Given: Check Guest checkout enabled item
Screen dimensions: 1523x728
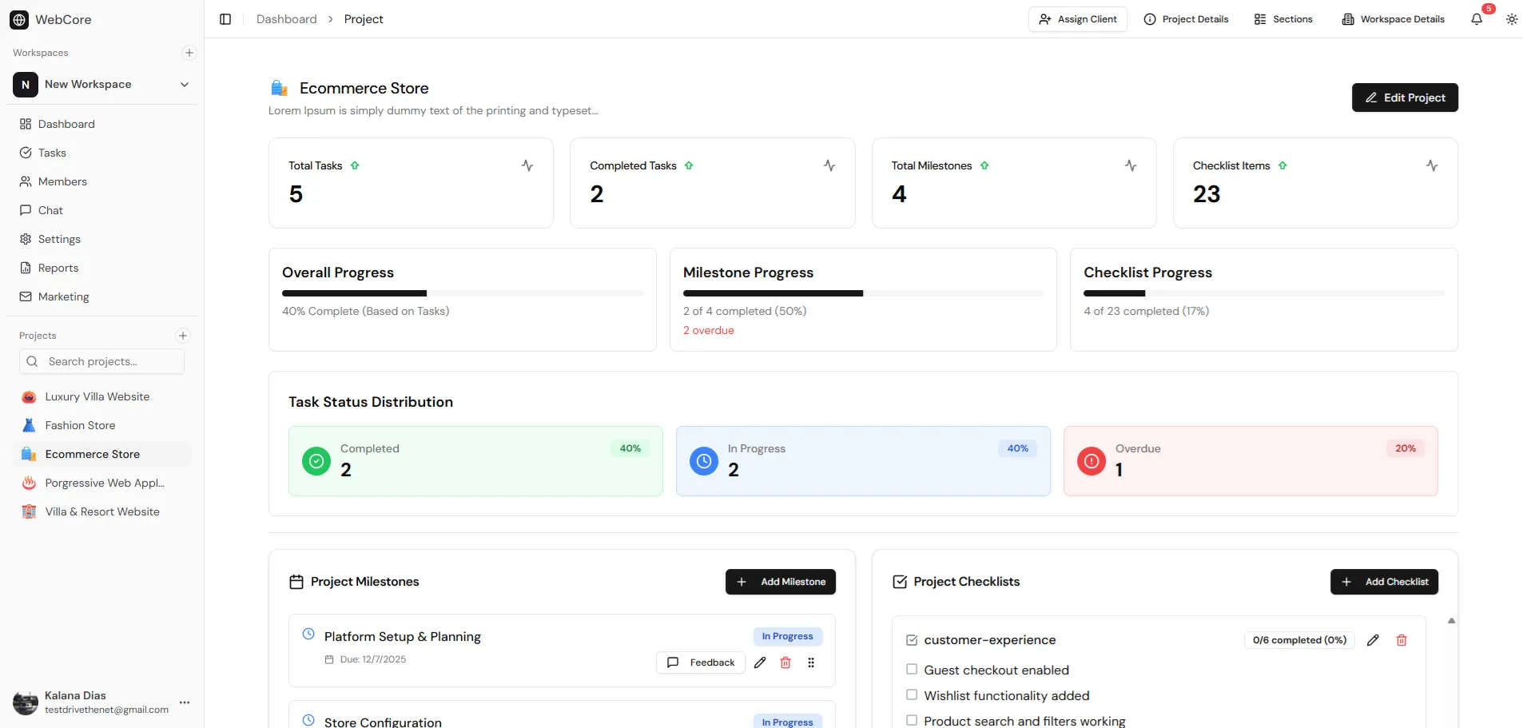Looking at the screenshot, I should 912,670.
